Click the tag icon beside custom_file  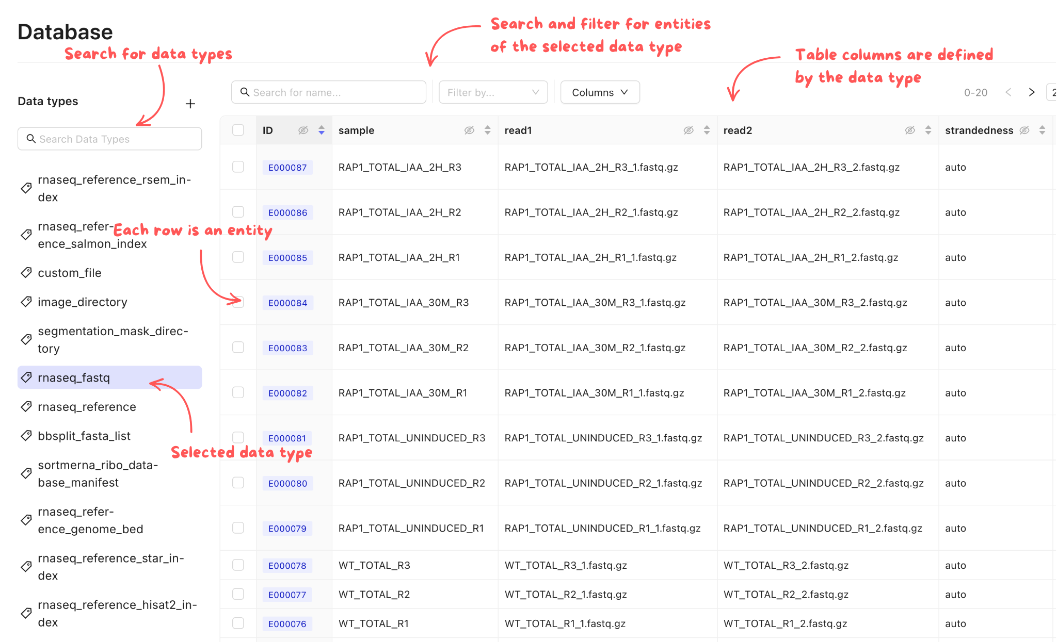26,273
